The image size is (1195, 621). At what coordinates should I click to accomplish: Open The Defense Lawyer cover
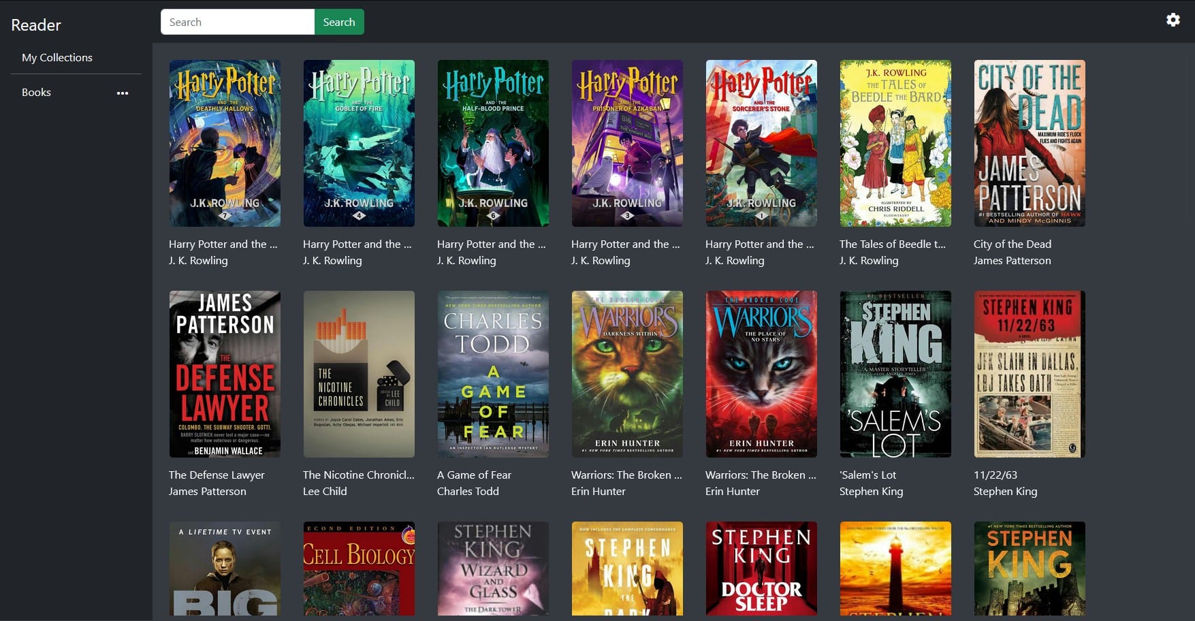click(225, 374)
